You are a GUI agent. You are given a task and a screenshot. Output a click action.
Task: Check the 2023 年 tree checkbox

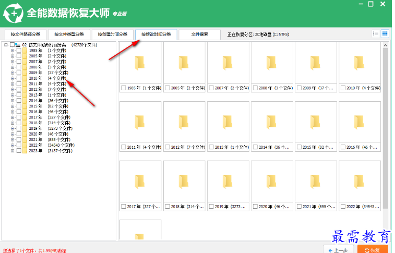(19, 151)
